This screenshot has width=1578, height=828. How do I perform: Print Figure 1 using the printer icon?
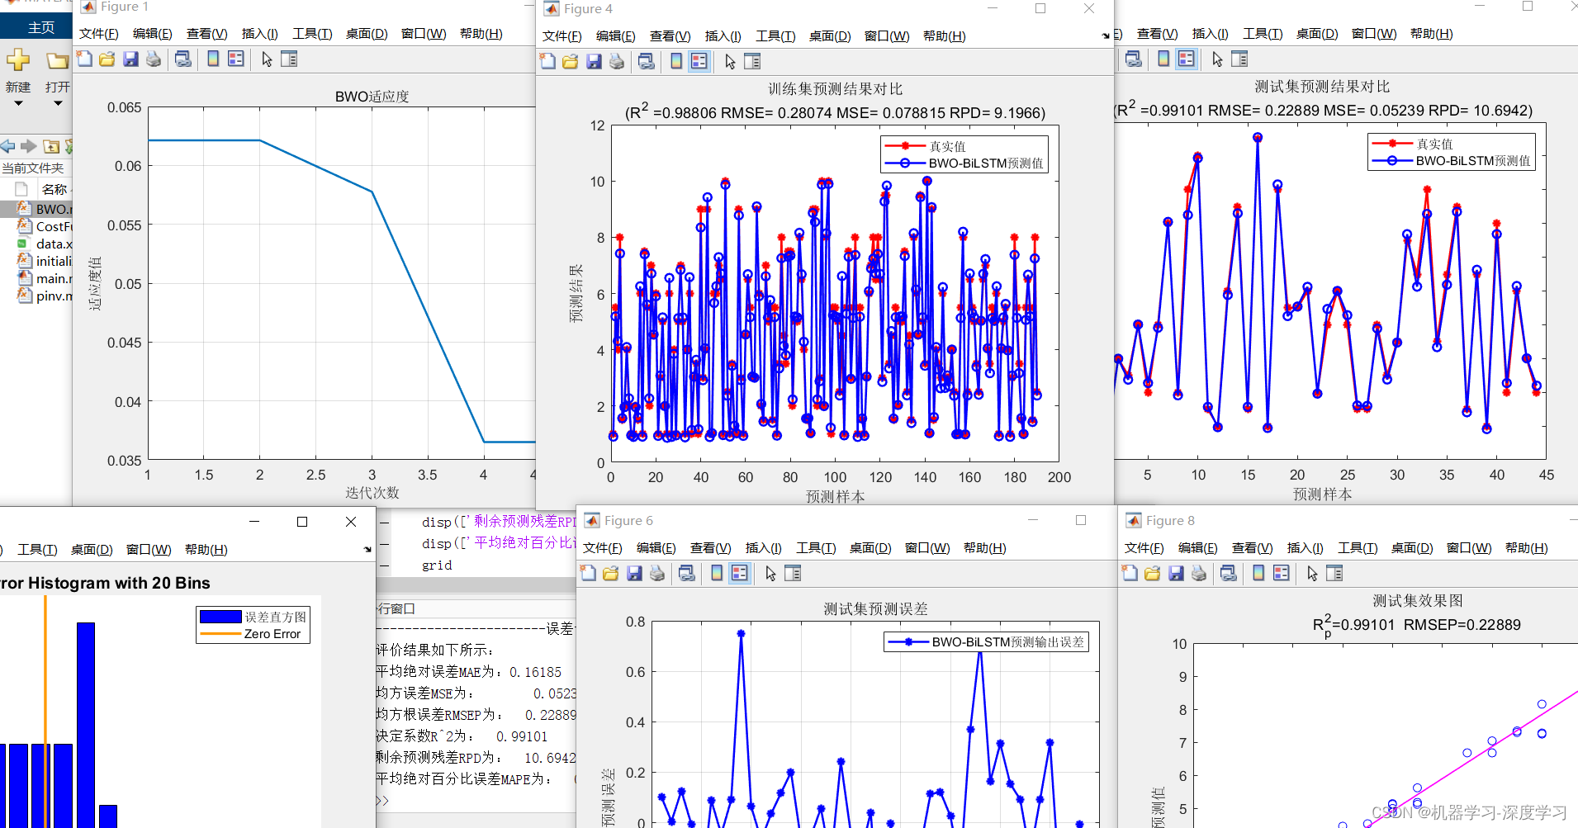click(154, 59)
